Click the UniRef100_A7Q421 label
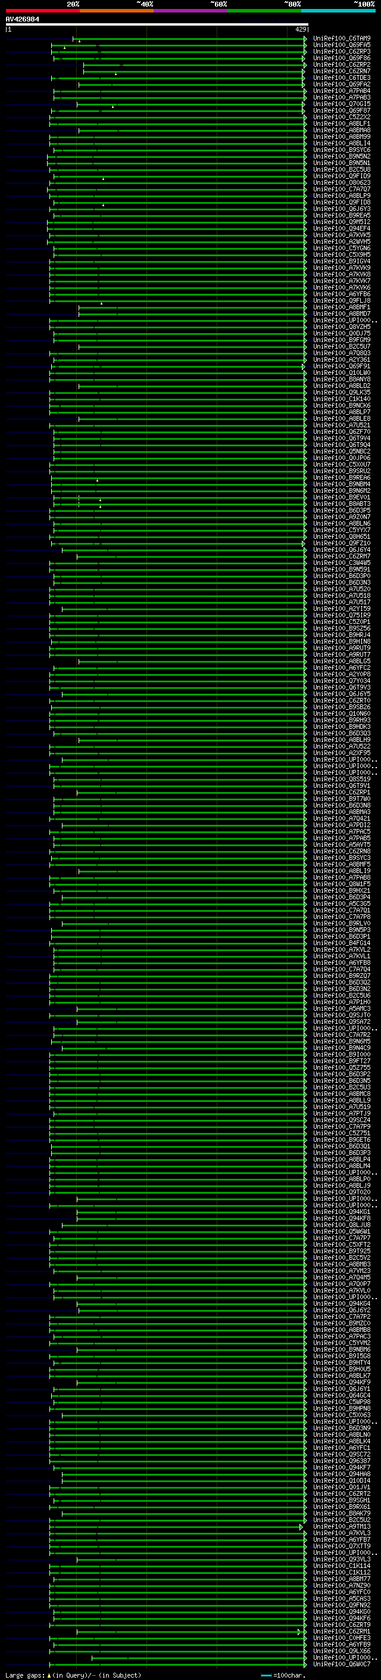381x1680 pixels. click(341, 818)
